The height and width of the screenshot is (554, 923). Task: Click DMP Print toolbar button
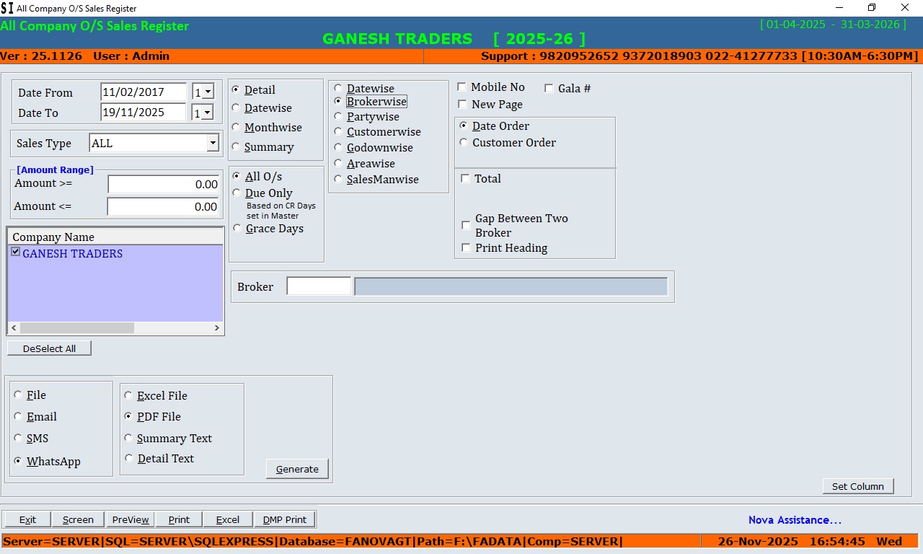(x=285, y=519)
